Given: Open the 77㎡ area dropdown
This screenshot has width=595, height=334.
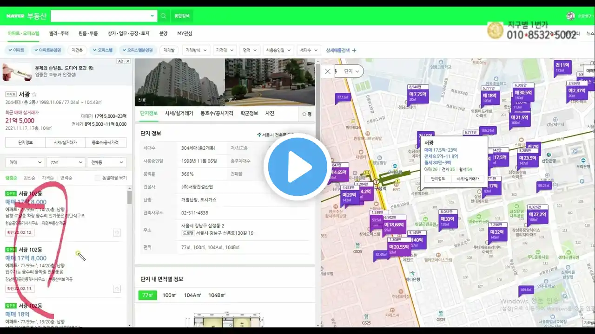Looking at the screenshot, I should point(65,162).
